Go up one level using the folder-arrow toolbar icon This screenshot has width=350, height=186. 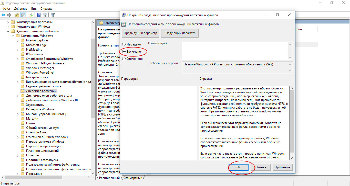(17, 15)
